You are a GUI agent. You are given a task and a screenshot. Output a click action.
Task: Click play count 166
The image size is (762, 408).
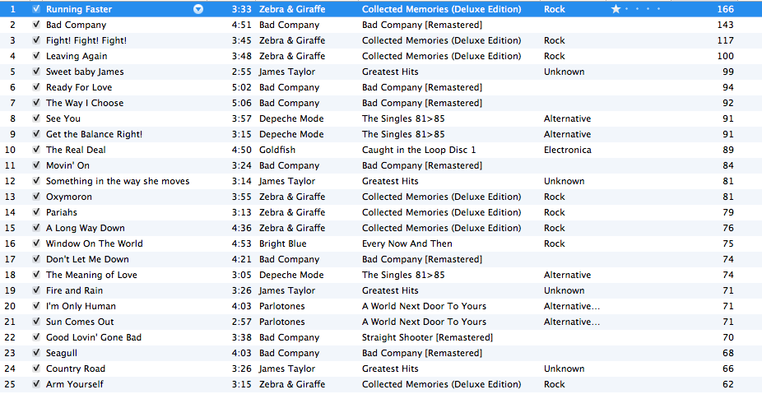[x=726, y=9]
